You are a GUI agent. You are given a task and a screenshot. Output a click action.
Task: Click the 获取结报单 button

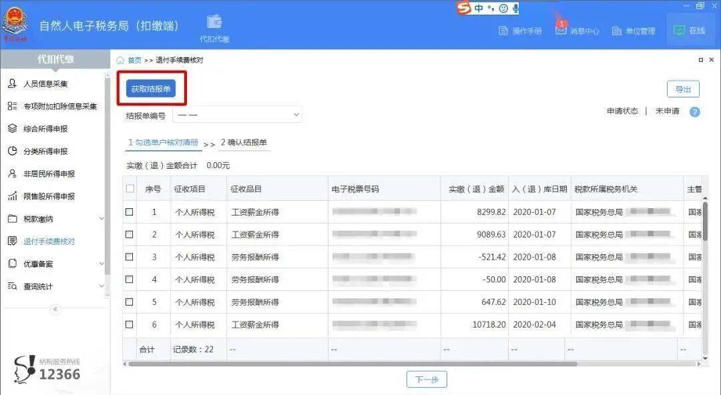(151, 89)
